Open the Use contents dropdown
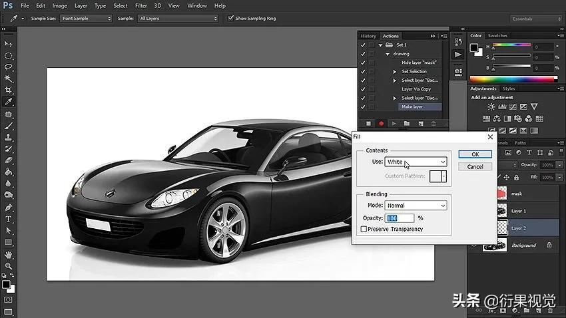 click(416, 162)
